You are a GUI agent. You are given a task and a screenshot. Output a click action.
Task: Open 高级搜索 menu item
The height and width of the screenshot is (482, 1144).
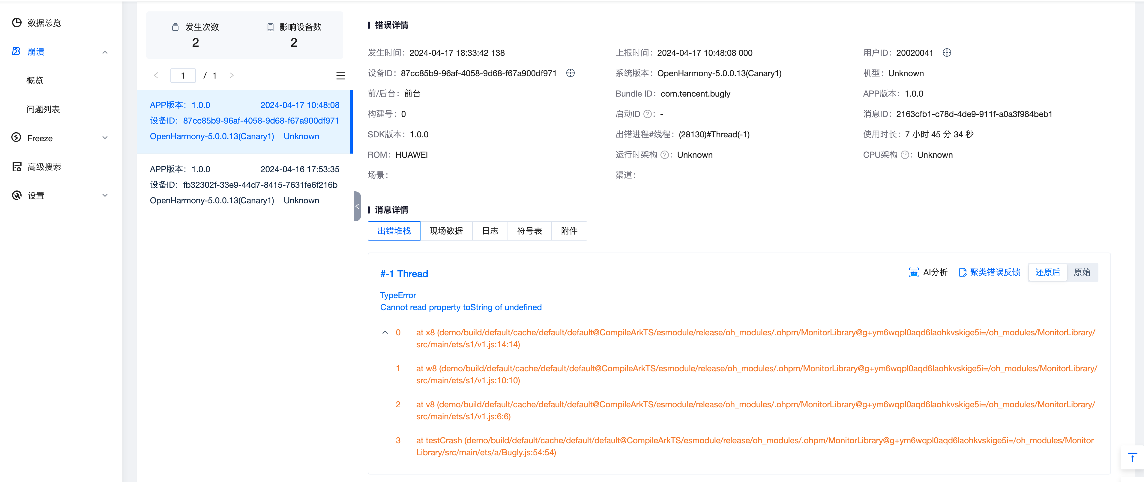[44, 166]
